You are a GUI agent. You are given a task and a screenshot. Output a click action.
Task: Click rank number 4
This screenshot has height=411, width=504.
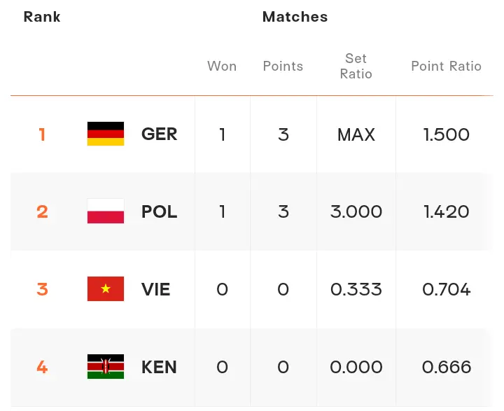(x=42, y=367)
